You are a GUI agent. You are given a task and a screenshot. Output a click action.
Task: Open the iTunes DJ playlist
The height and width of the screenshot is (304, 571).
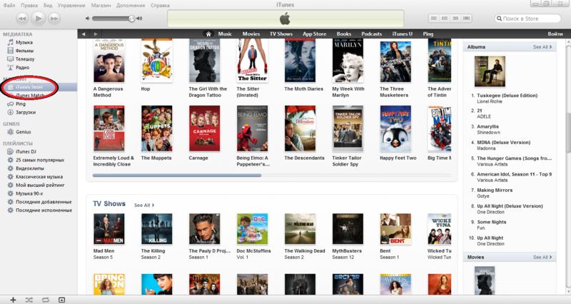(x=25, y=151)
